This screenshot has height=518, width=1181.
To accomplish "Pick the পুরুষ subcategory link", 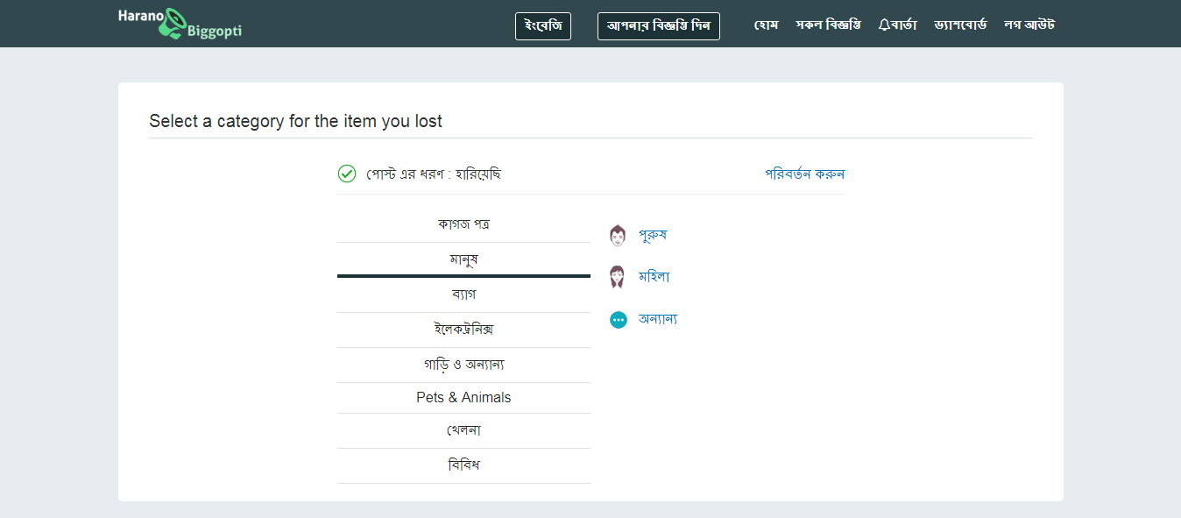I will 653,235.
